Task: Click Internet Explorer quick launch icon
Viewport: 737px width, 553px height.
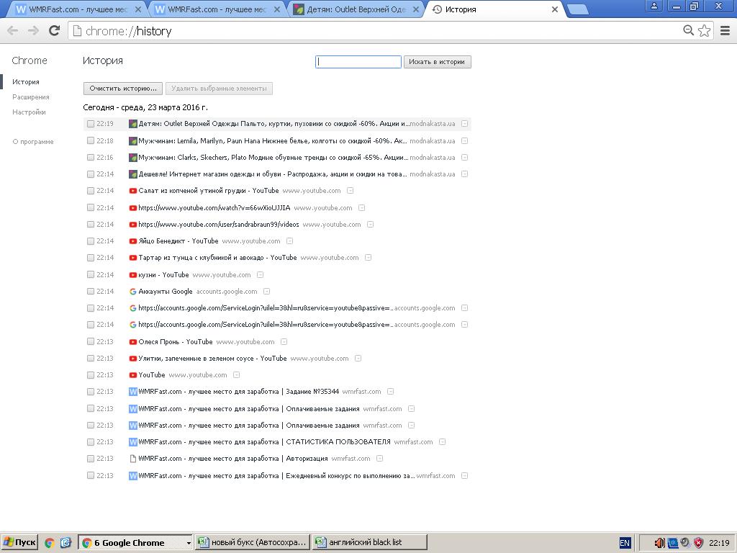Action: pyautogui.click(x=65, y=543)
